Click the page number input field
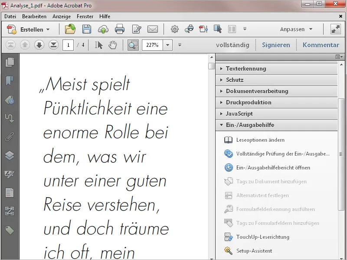Image resolution: width=347 pixels, height=260 pixels. click(x=68, y=45)
